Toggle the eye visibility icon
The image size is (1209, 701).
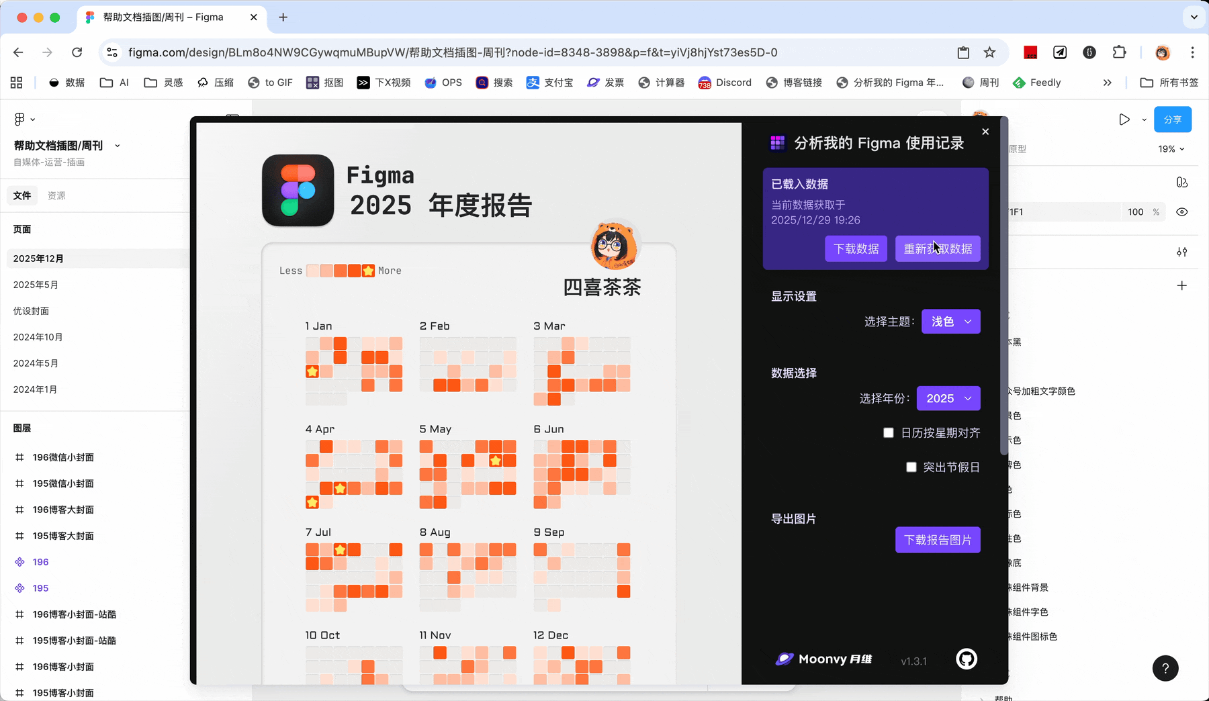(x=1181, y=212)
